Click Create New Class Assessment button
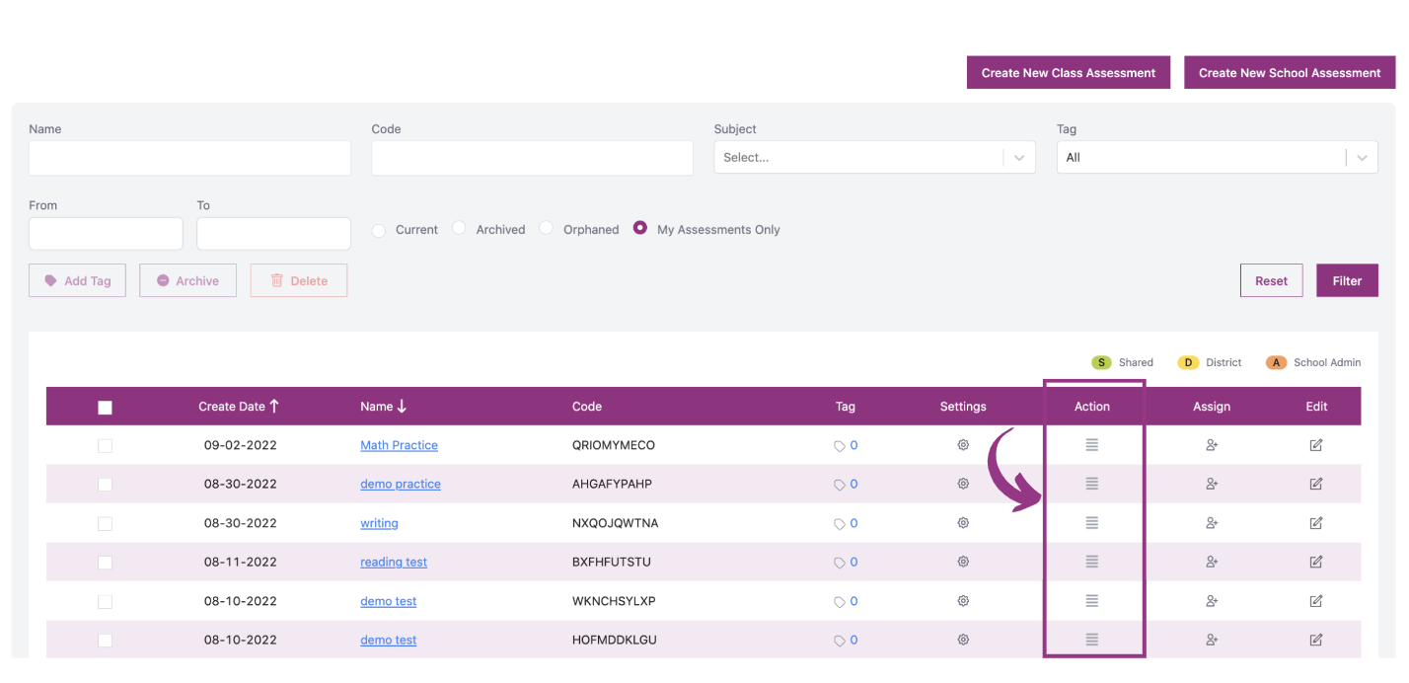The width and height of the screenshot is (1409, 683). 1068,73
